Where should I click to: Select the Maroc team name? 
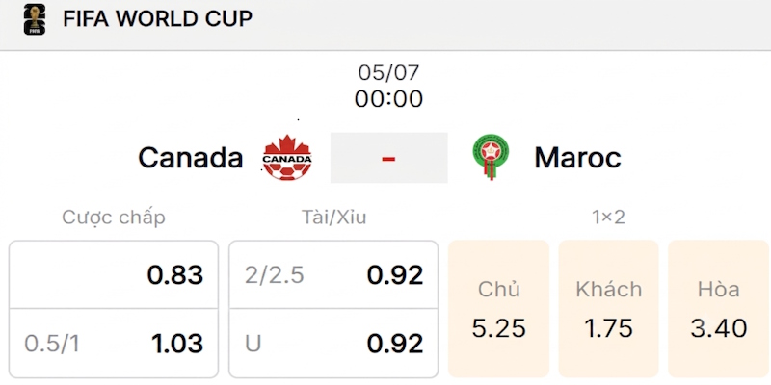click(x=577, y=158)
